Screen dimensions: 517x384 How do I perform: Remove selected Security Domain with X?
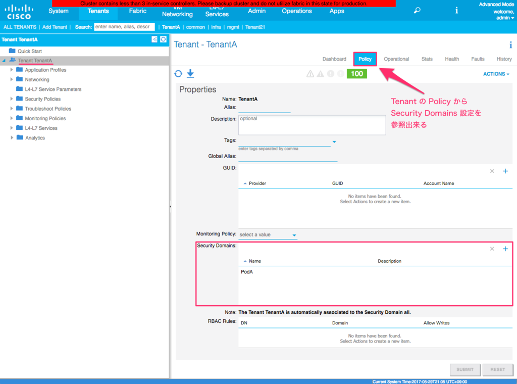[492, 249]
